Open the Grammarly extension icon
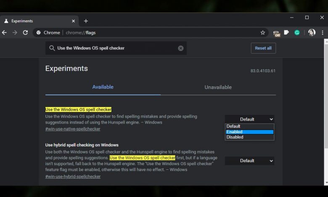328x197 pixels. click(x=297, y=33)
